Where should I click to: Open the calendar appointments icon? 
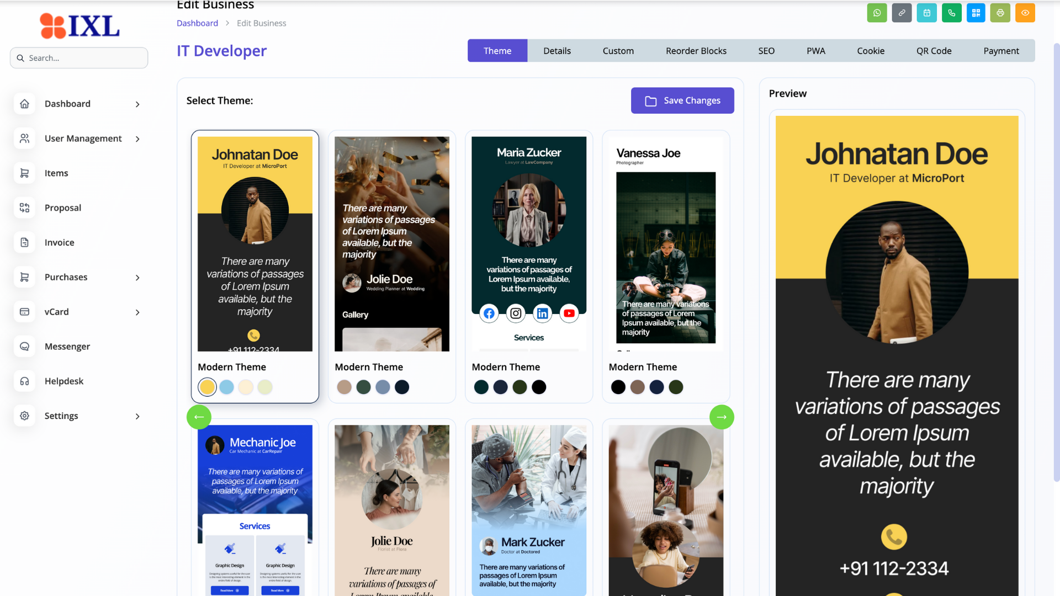[x=926, y=13]
